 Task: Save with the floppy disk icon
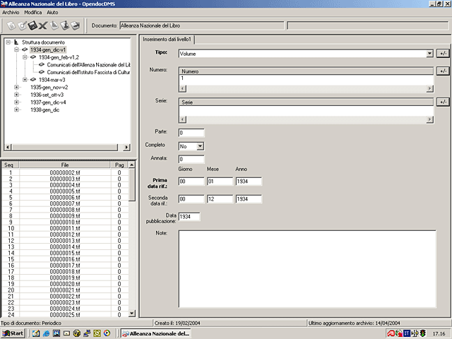pyautogui.click(x=32, y=25)
